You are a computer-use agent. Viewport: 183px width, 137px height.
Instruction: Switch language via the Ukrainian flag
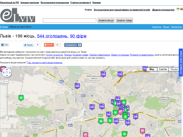pos(178,9)
